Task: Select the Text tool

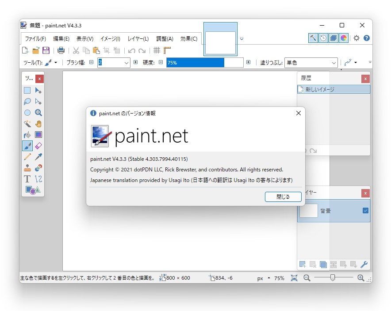Action: coord(27,179)
